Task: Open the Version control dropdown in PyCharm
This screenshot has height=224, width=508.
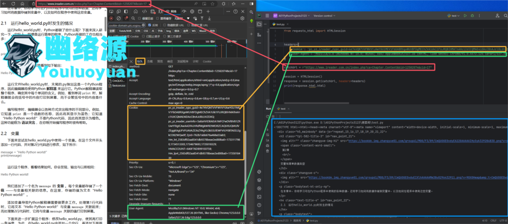Action: tap(324, 15)
